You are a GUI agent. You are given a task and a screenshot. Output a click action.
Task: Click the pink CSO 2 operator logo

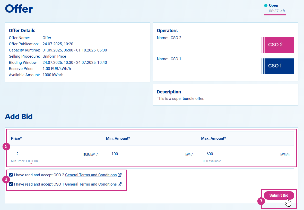pyautogui.click(x=277, y=45)
